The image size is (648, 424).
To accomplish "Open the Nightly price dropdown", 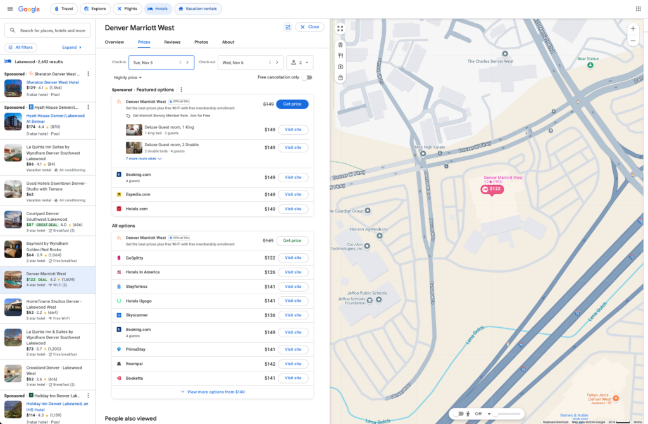I will pos(128,78).
